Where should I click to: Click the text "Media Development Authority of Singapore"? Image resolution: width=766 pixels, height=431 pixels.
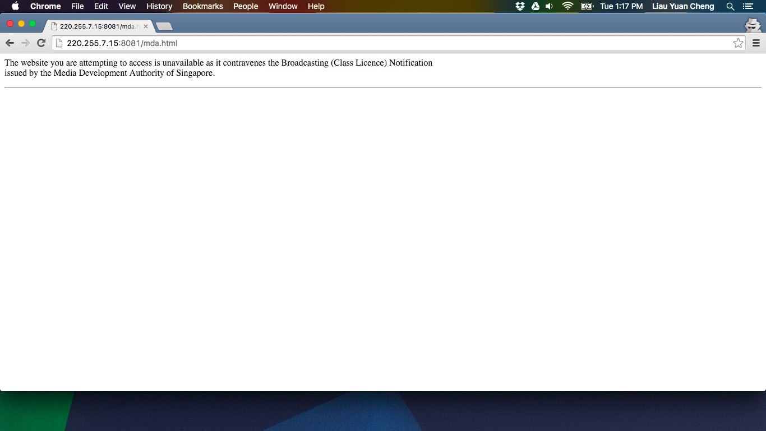[134, 73]
